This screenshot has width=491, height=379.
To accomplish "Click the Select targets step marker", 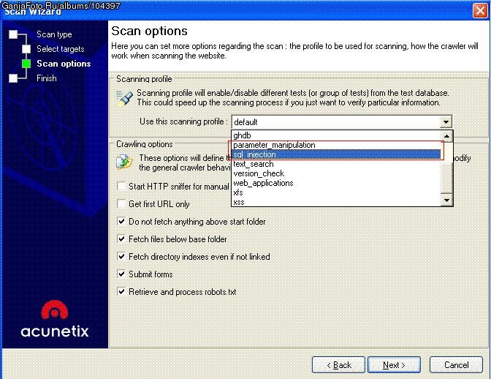I will [26, 49].
